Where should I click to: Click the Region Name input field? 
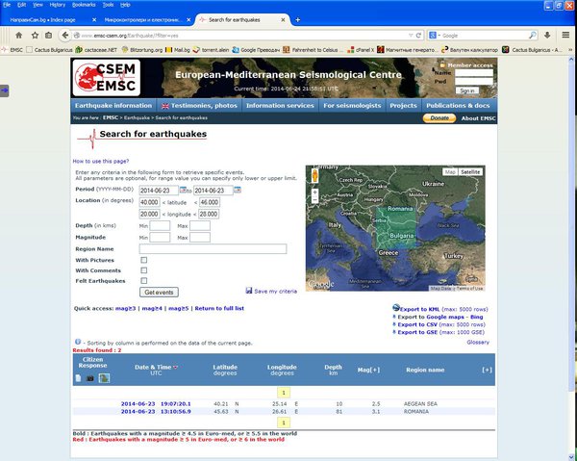(213, 249)
